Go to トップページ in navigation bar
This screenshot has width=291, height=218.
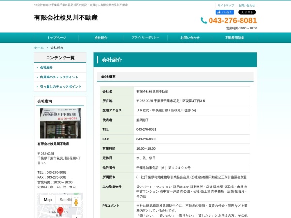click(56, 38)
